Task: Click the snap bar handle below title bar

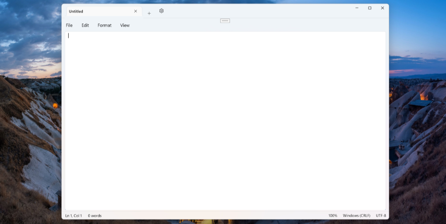Action: pyautogui.click(x=225, y=21)
